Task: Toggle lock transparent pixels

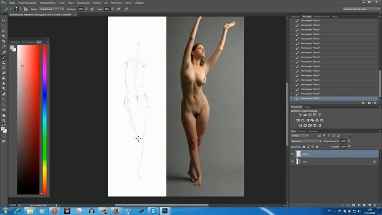Action: click(x=304, y=147)
